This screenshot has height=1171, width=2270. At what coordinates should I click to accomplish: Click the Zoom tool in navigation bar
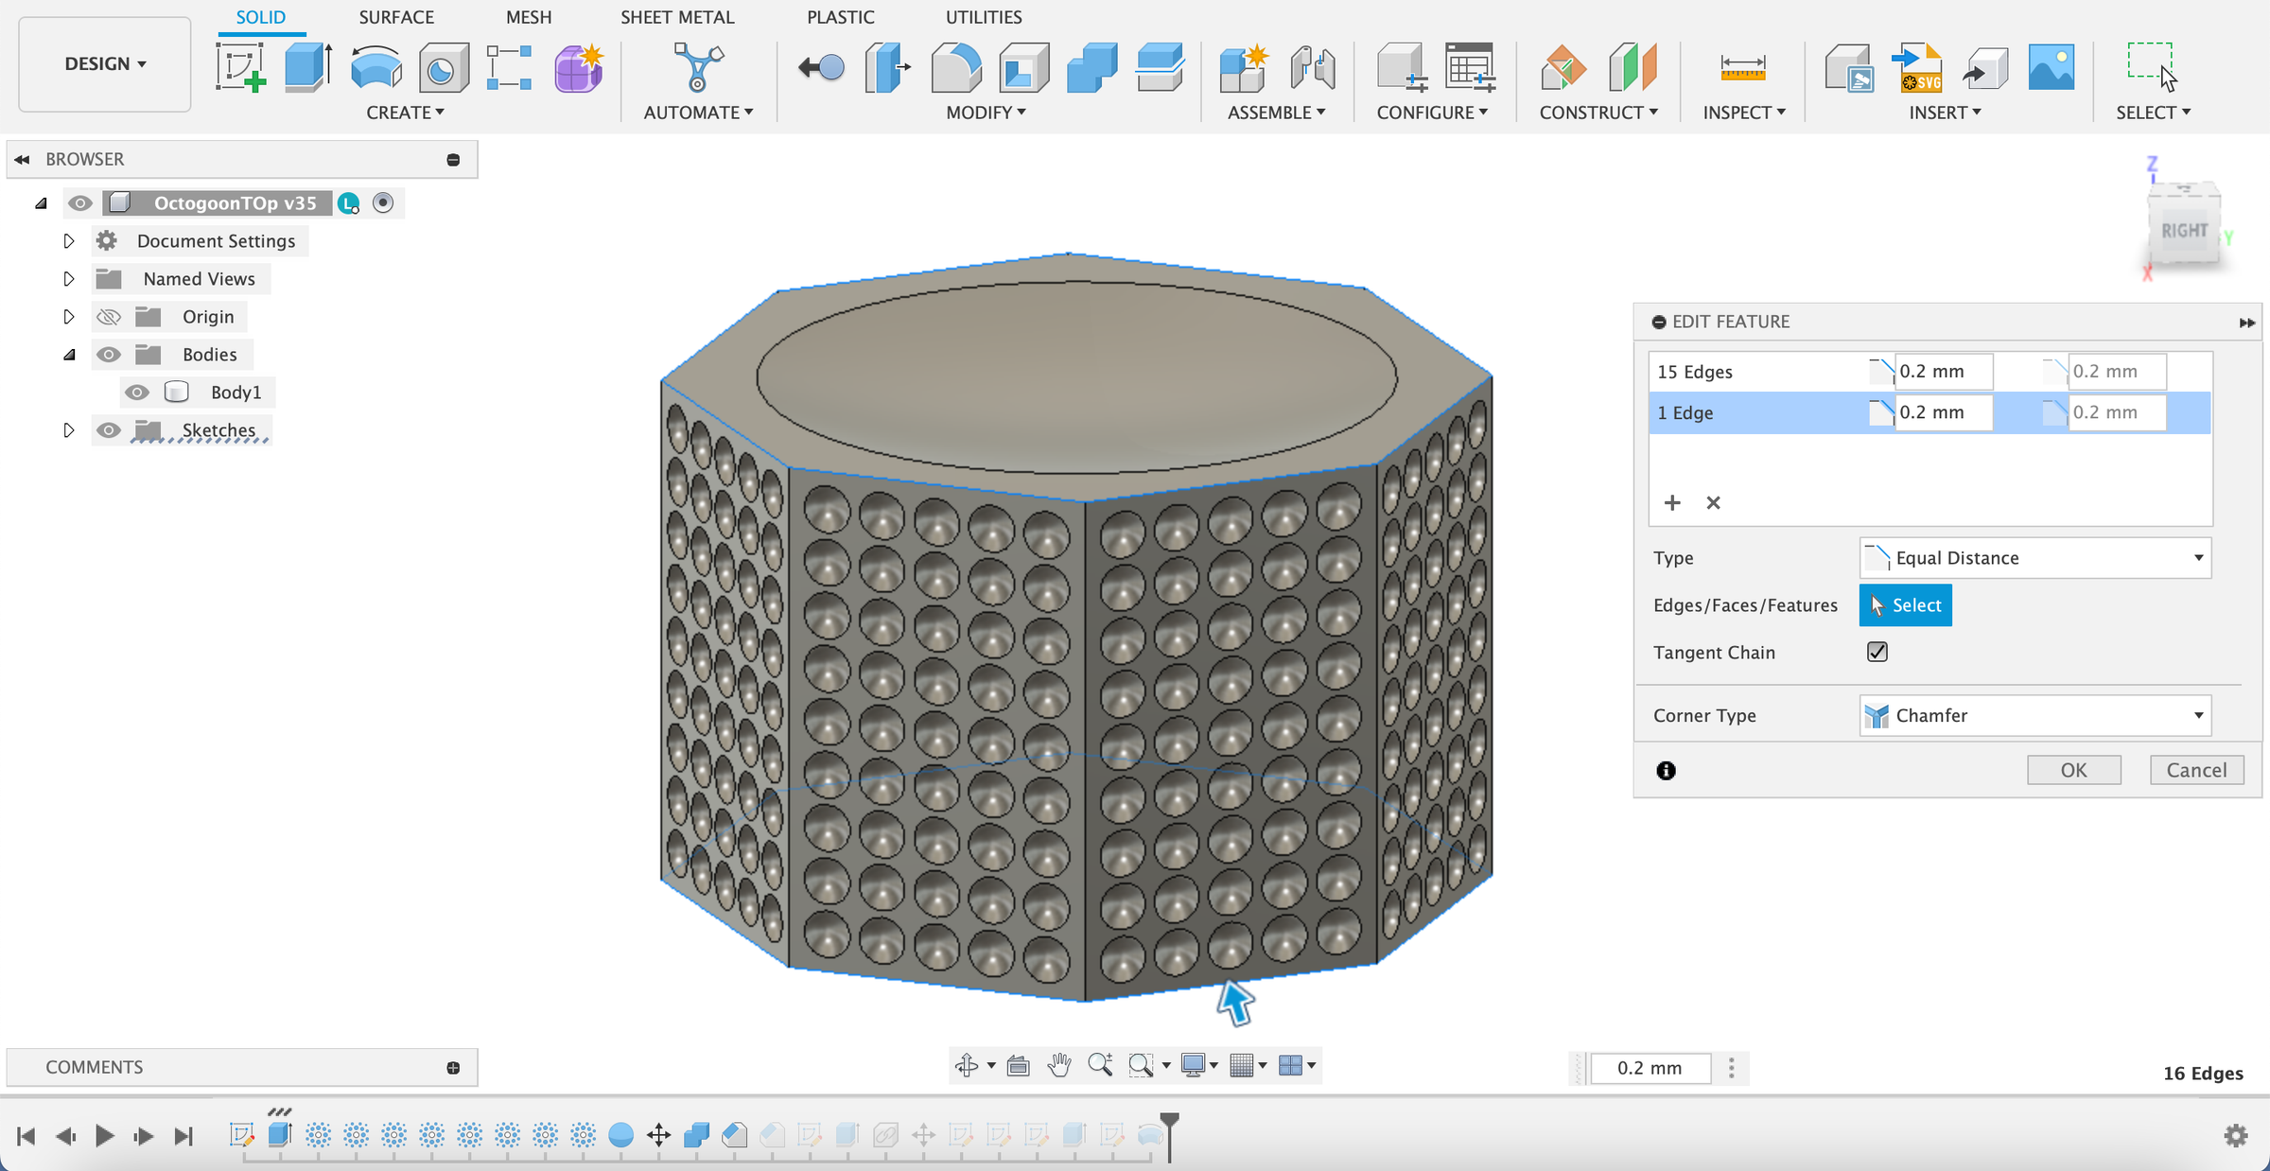(1100, 1064)
